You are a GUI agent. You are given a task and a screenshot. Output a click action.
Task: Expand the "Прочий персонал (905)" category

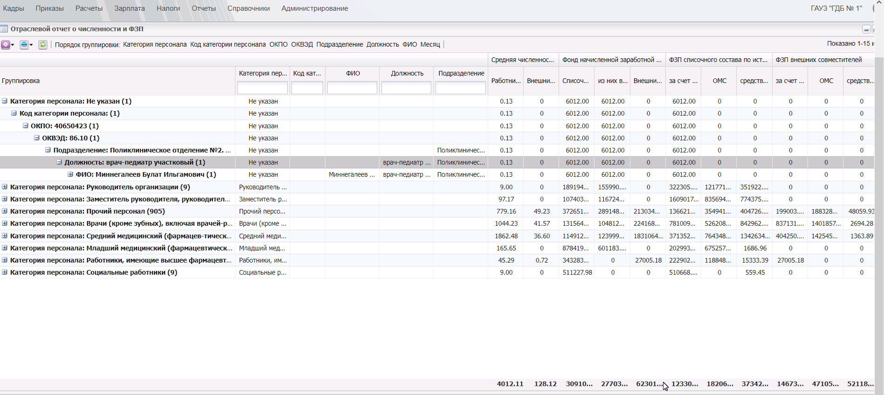point(5,211)
